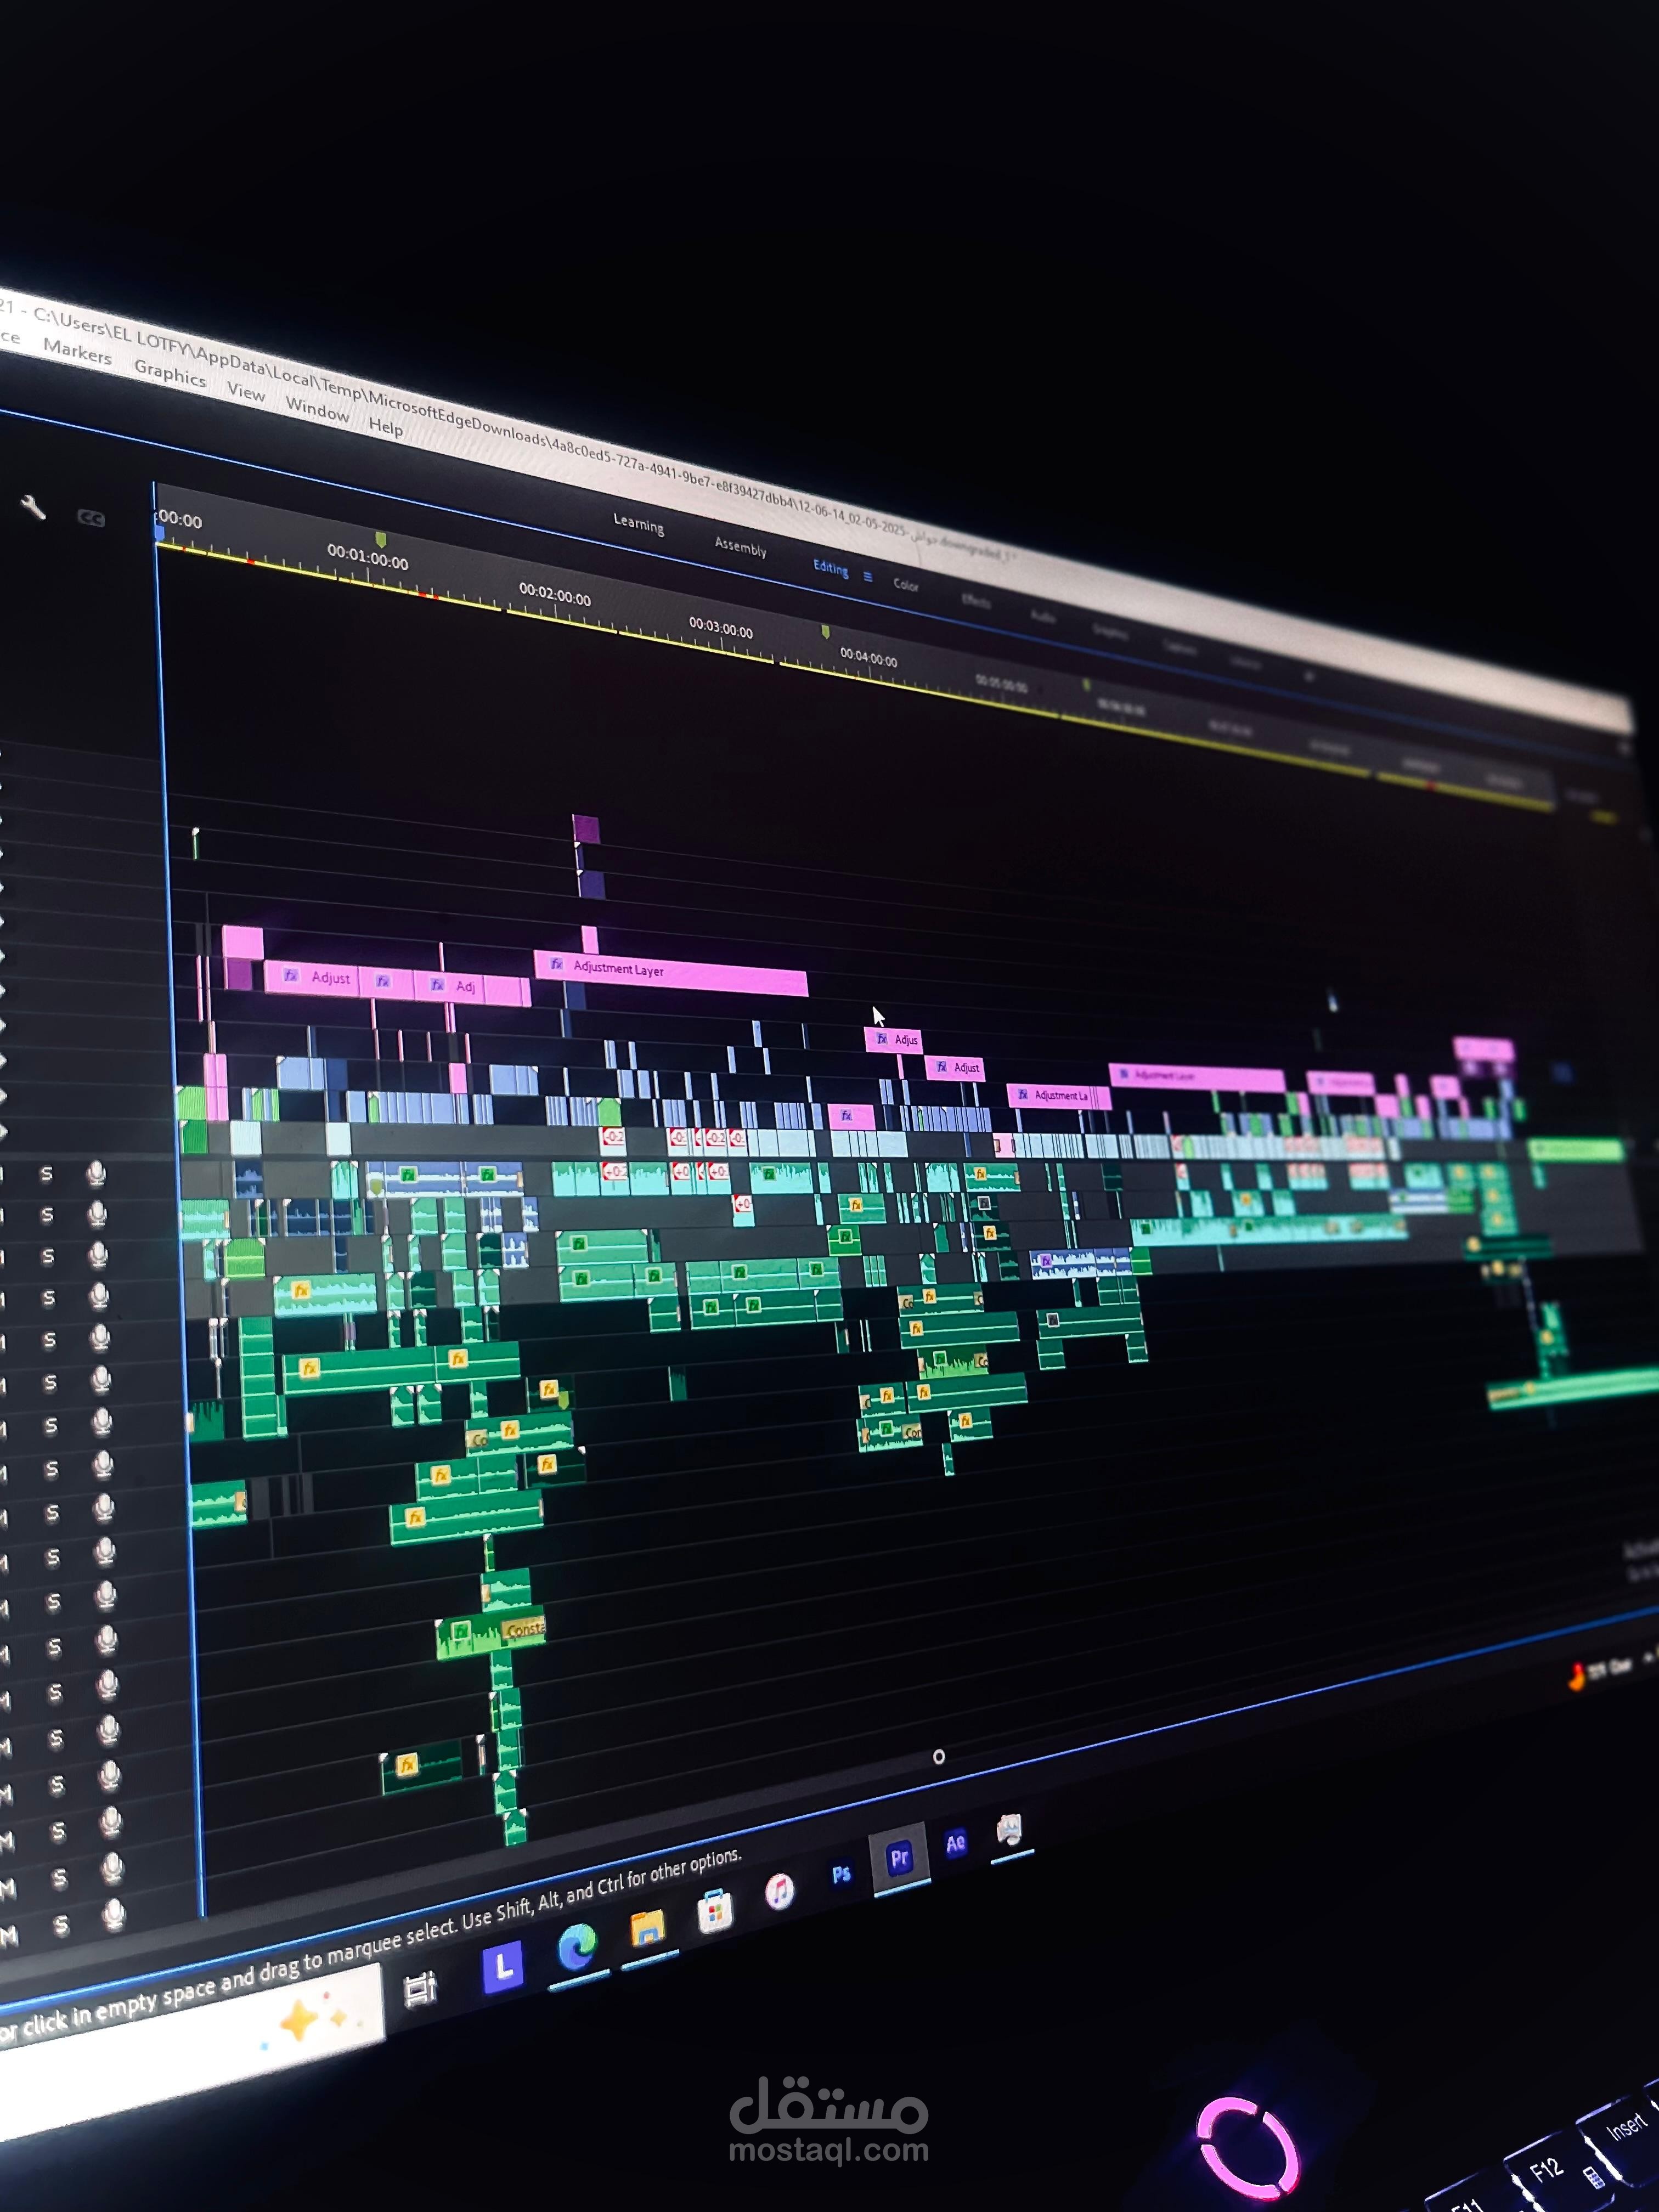The height and width of the screenshot is (2212, 1659).
Task: Open the timeline display settings wrench icon
Action: click(x=32, y=508)
